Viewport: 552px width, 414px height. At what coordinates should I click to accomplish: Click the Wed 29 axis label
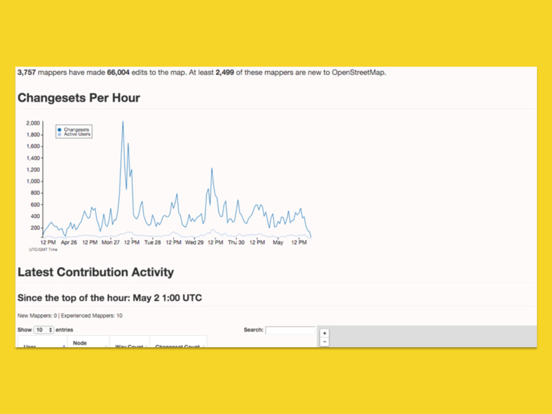pos(194,242)
